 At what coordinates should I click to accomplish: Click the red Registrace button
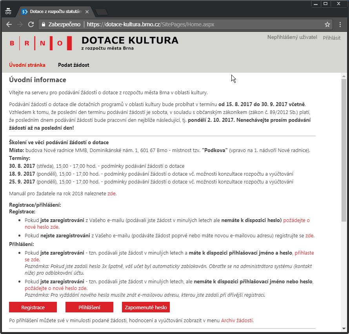(x=33, y=307)
